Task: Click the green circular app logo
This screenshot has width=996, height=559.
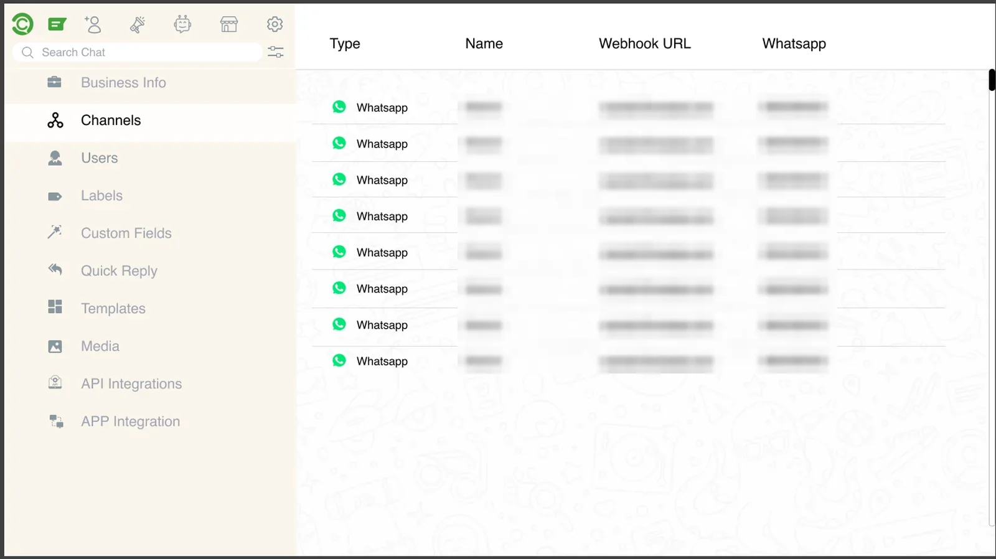Action: (22, 24)
